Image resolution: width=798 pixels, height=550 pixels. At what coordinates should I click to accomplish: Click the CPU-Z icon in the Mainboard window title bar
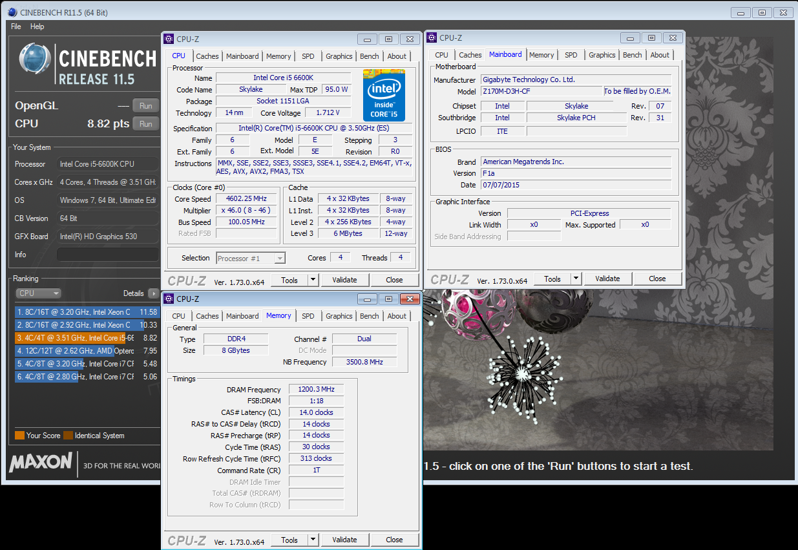click(x=432, y=37)
